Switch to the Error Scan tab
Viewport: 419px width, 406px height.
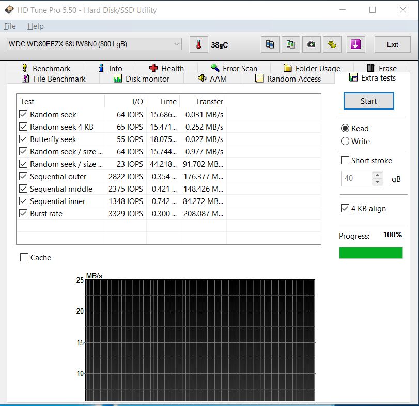click(234, 68)
